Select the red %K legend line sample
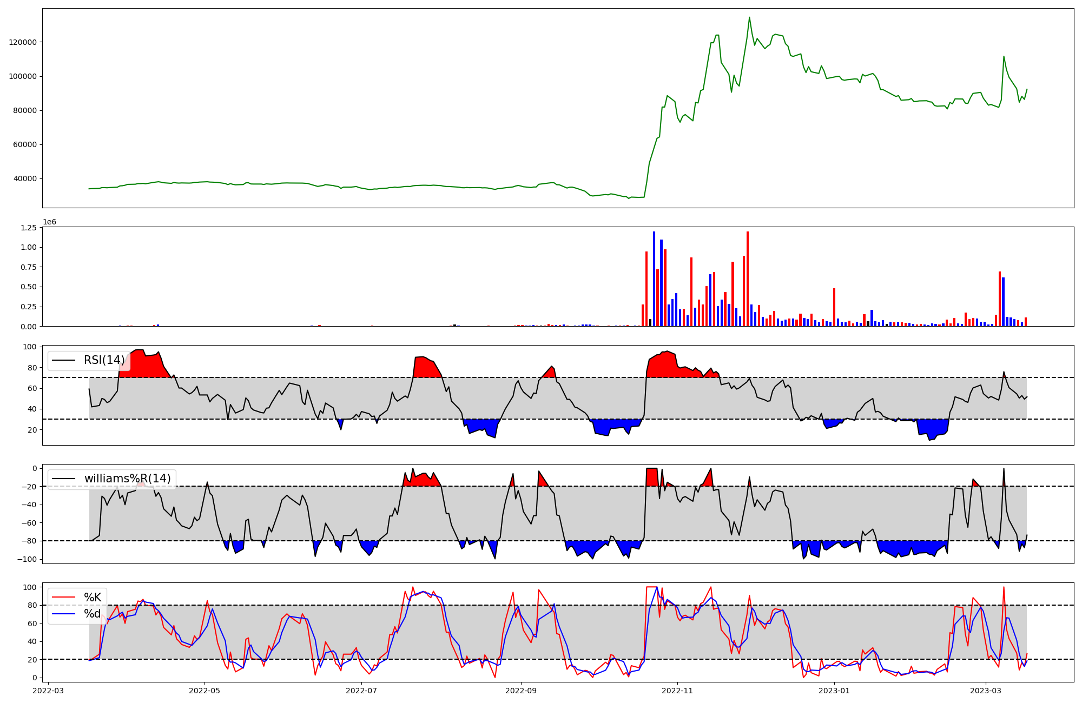The height and width of the screenshot is (703, 1082). (63, 598)
